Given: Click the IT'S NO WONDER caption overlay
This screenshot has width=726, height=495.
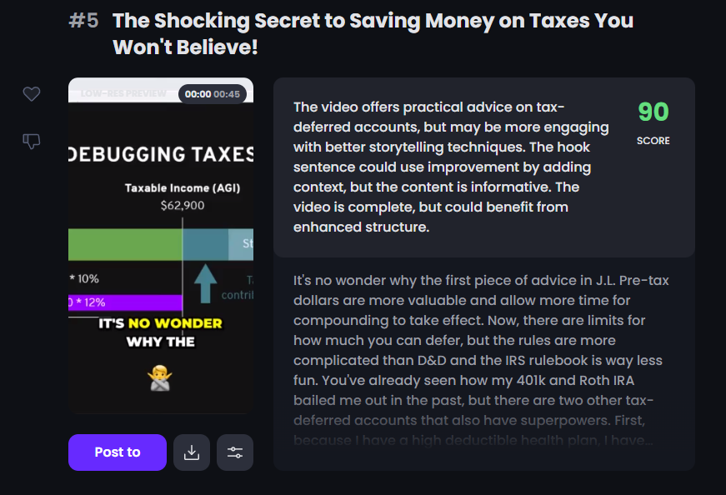Looking at the screenshot, I should (x=161, y=332).
